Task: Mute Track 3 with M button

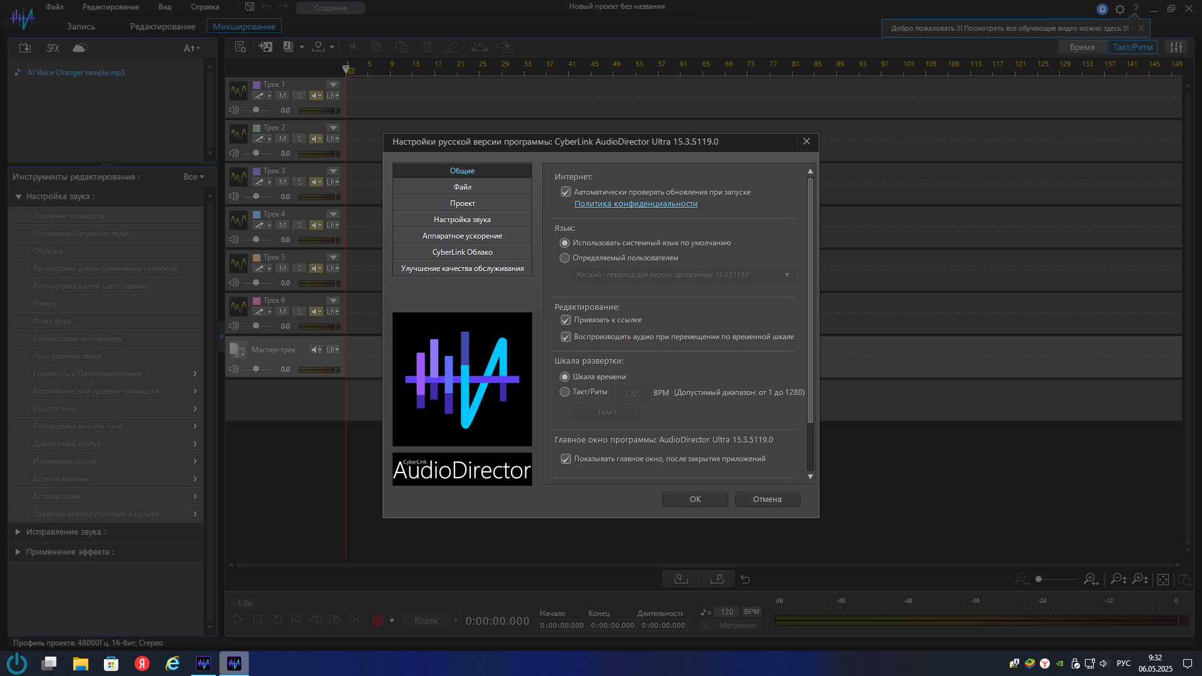Action: point(283,182)
